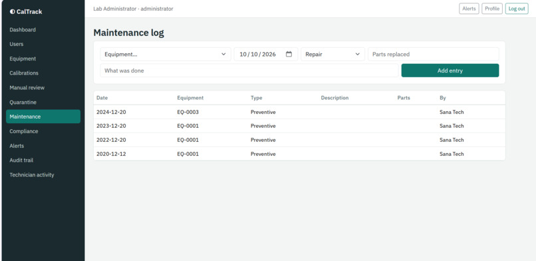This screenshot has height=261, width=536.
Task: Click EQ-0001 in the 2020-12-12 row
Action: click(x=188, y=154)
